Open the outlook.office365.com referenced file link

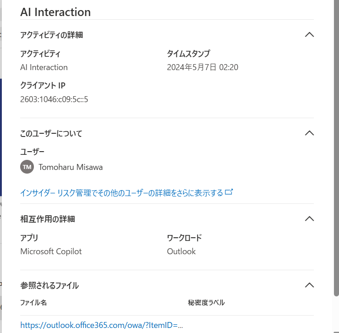[x=101, y=325]
